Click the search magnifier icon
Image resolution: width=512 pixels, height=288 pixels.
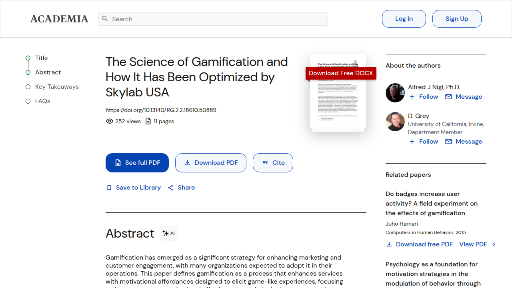tap(105, 18)
